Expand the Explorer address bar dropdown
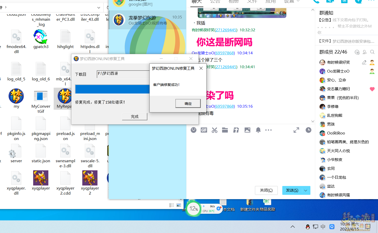The width and height of the screenshot is (378, 233). coord(99,8)
